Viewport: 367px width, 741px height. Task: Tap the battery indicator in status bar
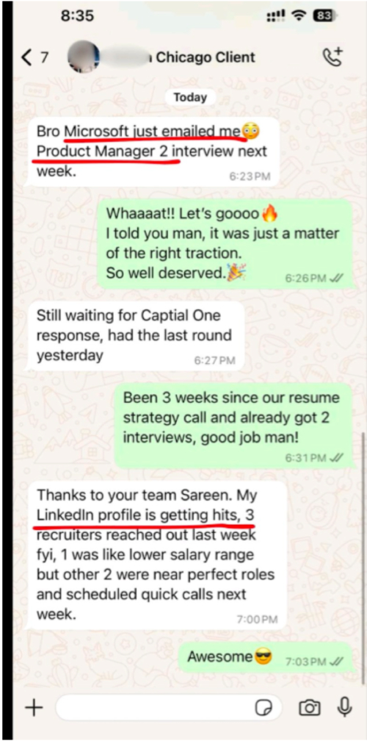(x=324, y=16)
